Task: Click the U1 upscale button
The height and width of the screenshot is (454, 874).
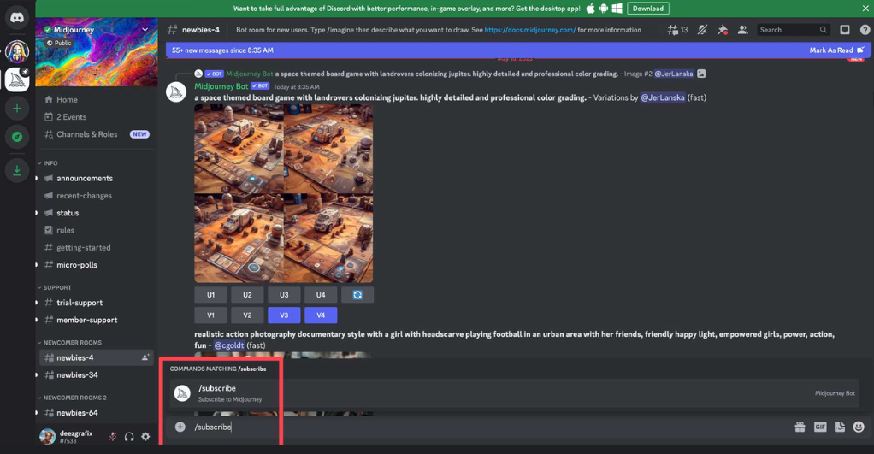Action: 210,295
